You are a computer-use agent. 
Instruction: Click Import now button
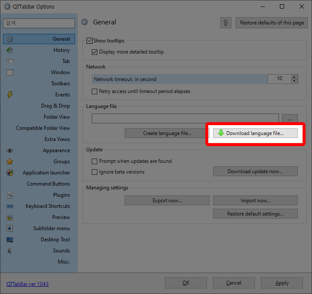click(x=255, y=200)
